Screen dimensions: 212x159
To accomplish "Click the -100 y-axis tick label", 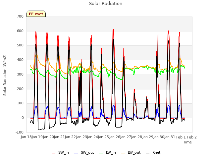I will click(20, 132).
